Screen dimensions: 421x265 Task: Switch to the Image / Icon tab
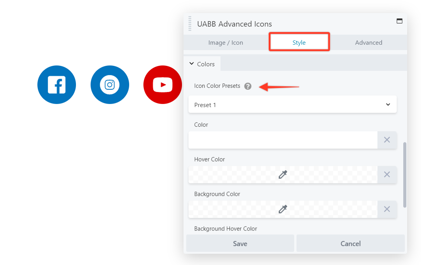point(226,42)
